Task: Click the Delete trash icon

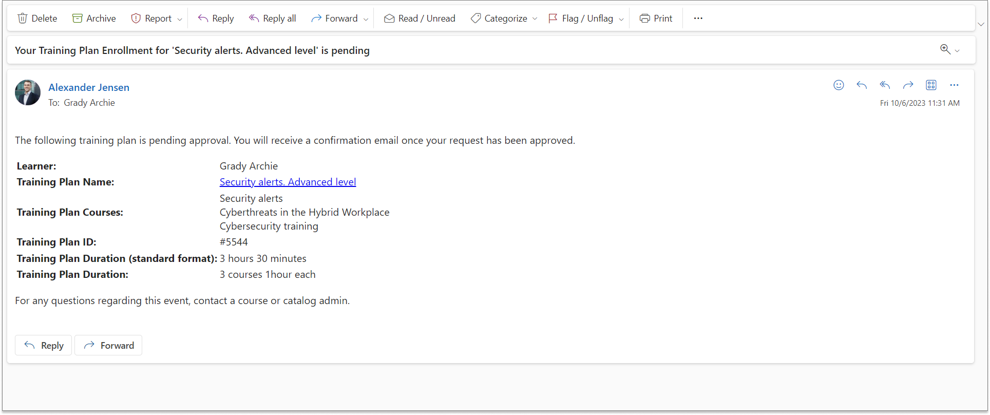Action: 23,18
